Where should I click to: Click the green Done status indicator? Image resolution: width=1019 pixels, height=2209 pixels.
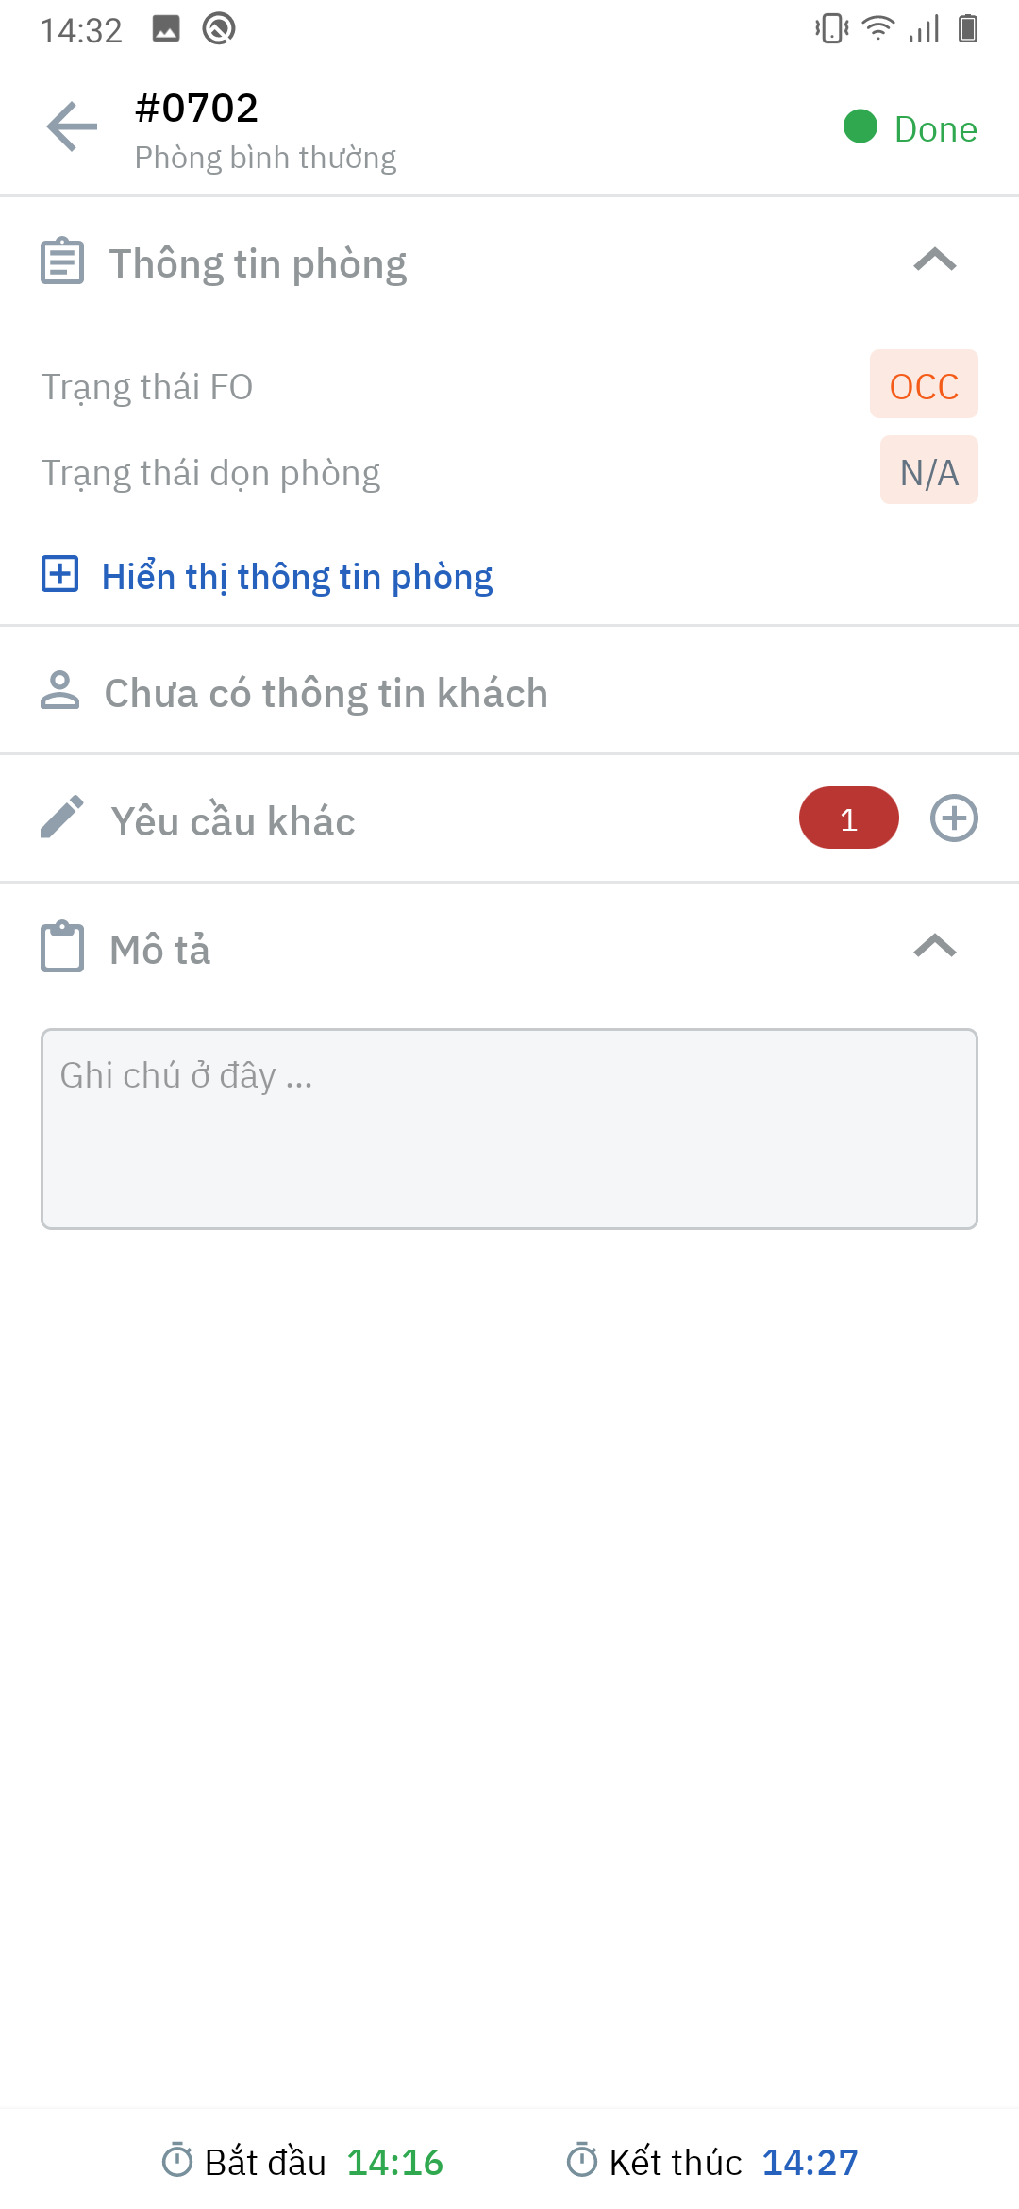pyautogui.click(x=910, y=128)
